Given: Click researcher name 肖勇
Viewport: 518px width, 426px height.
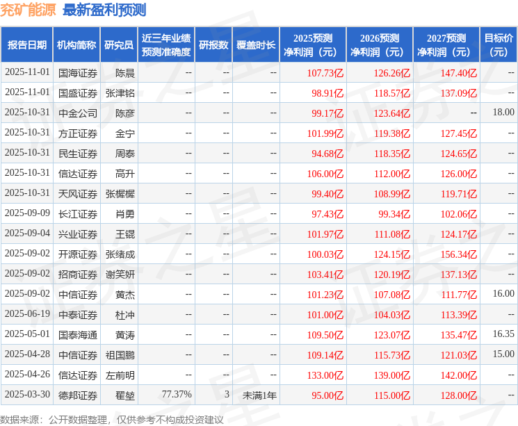Looking at the screenshot, I should pos(125,214).
